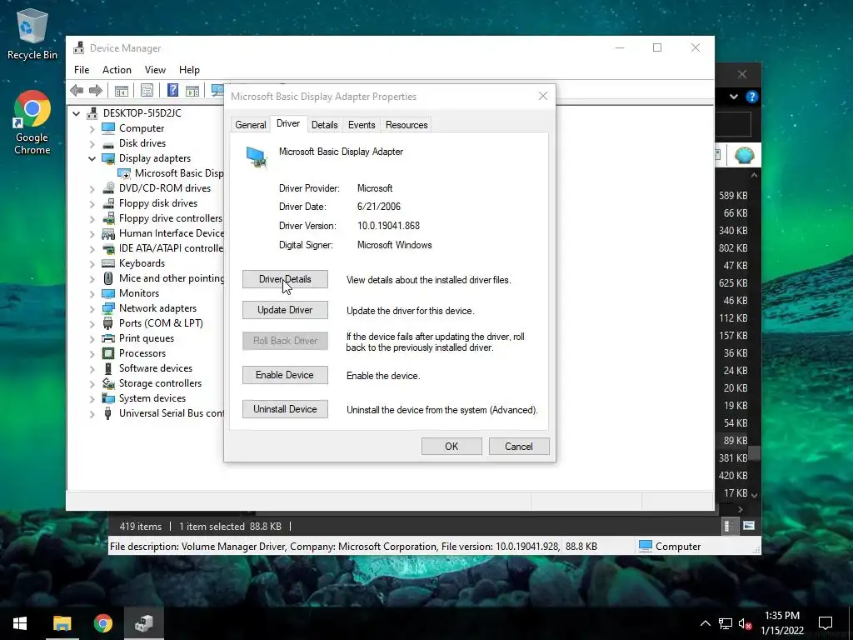
Task: Collapse the DESKTOP-5I5D2JC root node
Action: click(76, 113)
